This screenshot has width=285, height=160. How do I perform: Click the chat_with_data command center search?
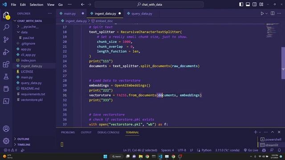click(x=149, y=4)
